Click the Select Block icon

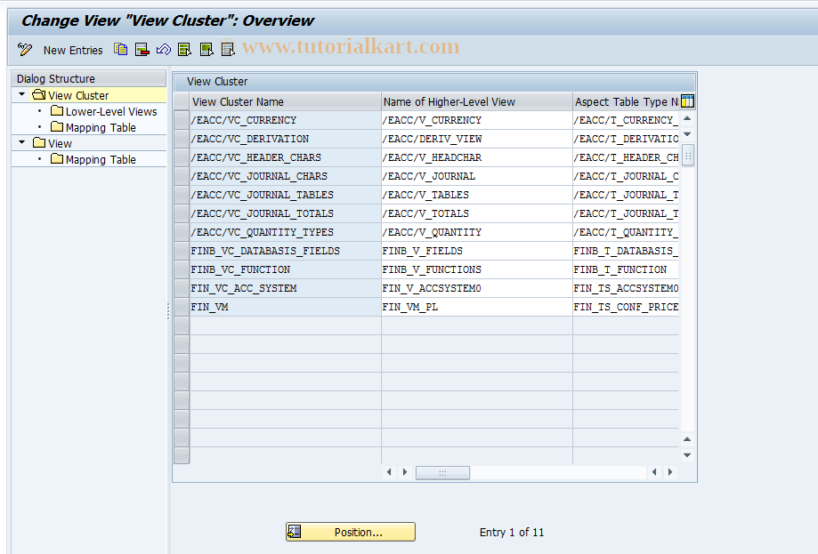pos(206,50)
